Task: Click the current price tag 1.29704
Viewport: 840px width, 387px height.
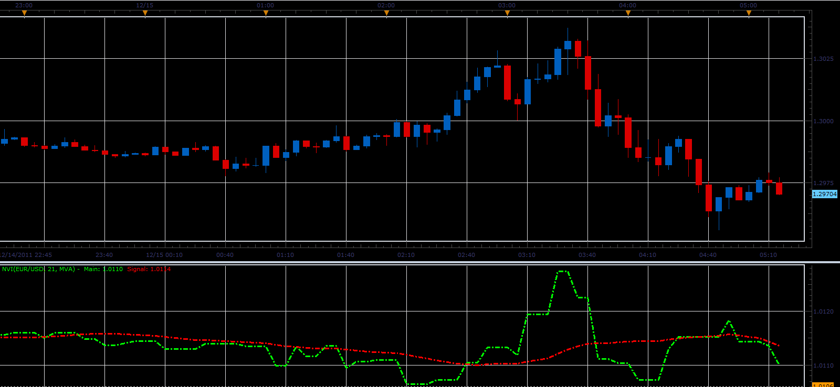Action: 825,194
